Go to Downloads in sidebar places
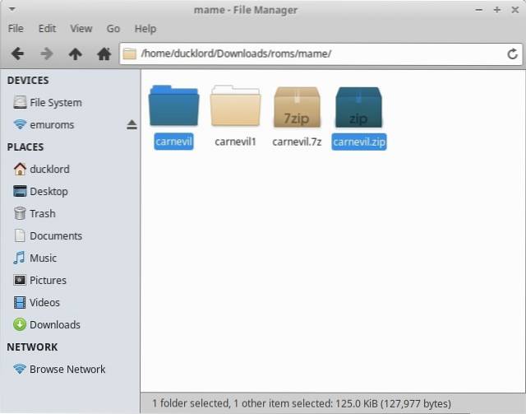The width and height of the screenshot is (526, 414). tap(54, 324)
